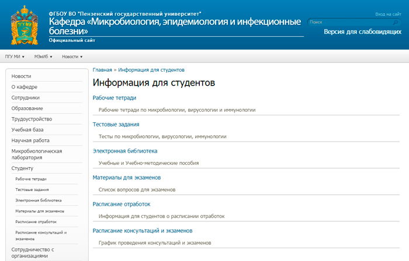Open Микробиологическая лаборатория sidebar item
The height and width of the screenshot is (261, 409).
(x=36, y=154)
